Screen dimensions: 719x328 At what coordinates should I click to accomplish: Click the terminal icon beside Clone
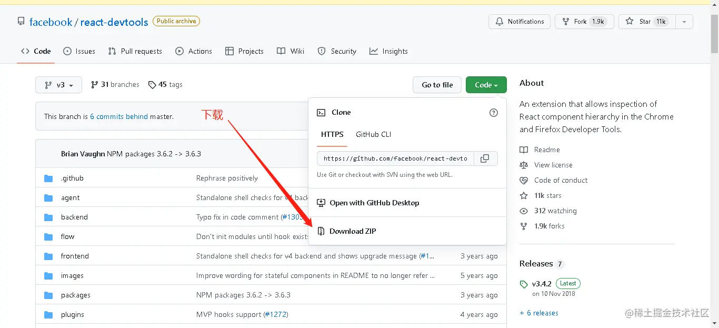coord(321,113)
